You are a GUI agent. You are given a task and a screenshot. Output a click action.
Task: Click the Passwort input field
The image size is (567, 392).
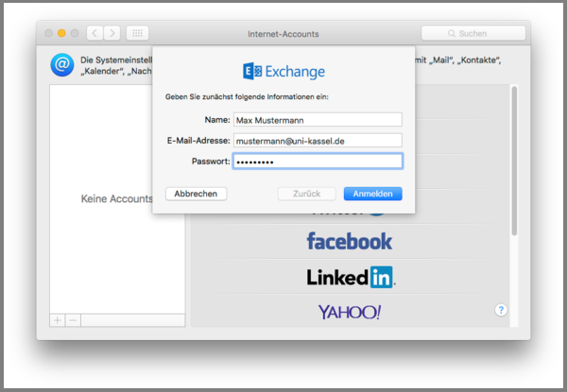coord(318,162)
